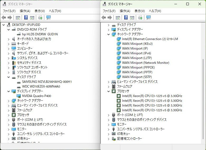Click the WDC WD10EZEX disk icon
This screenshot has height=150, width=206.
tap(19, 87)
